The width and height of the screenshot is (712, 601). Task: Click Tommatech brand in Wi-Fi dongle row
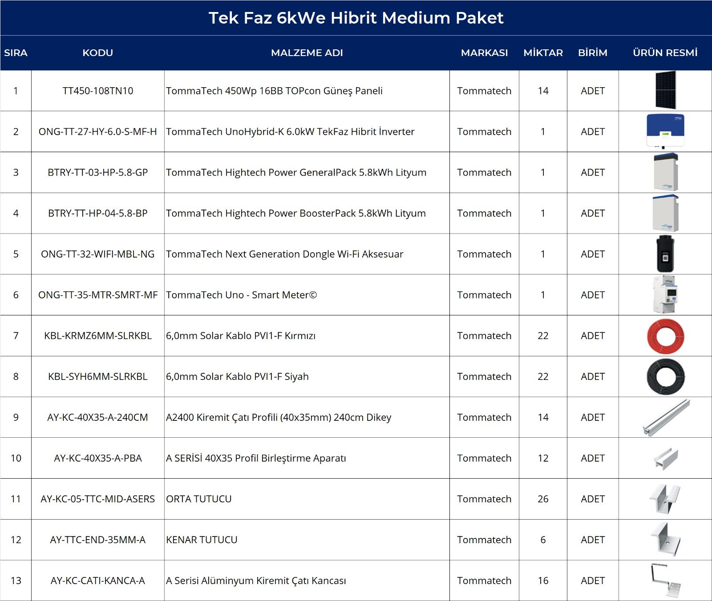coord(484,254)
